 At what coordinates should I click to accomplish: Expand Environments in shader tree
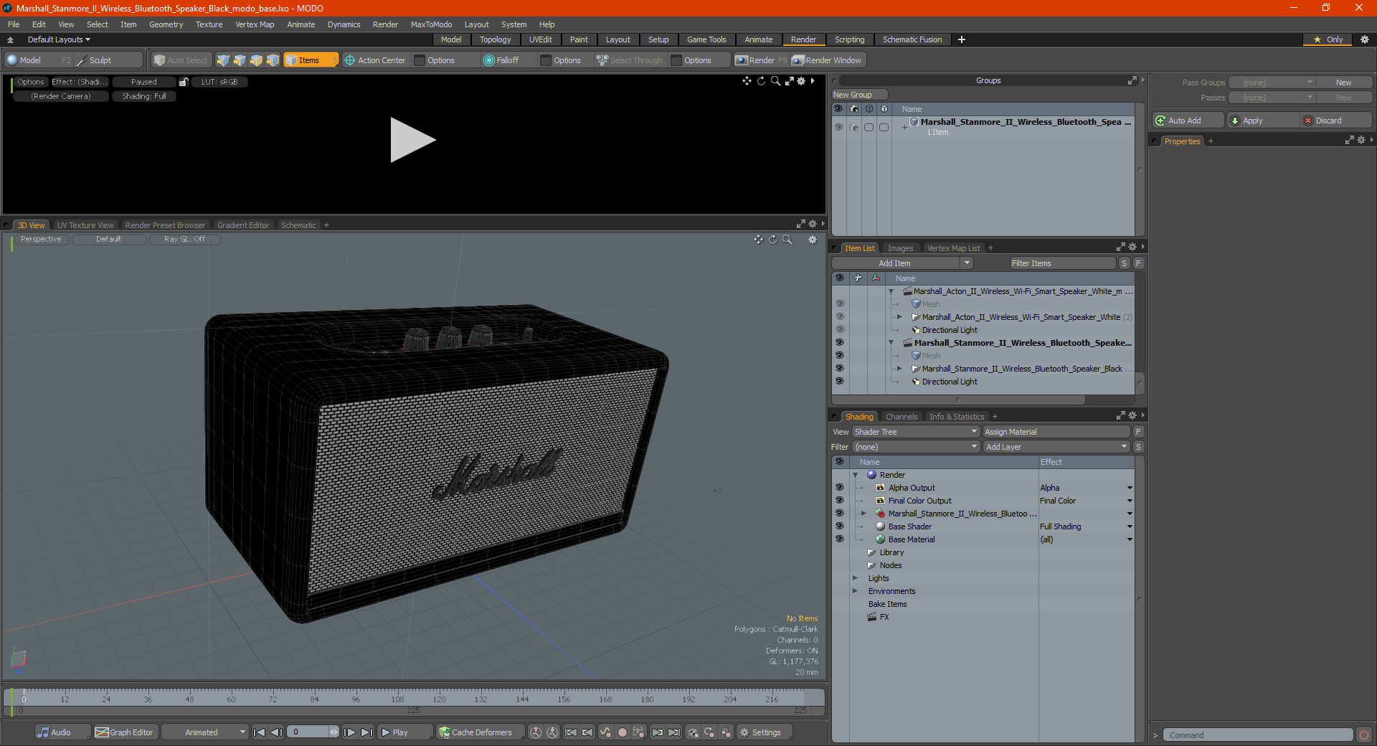pyautogui.click(x=855, y=591)
